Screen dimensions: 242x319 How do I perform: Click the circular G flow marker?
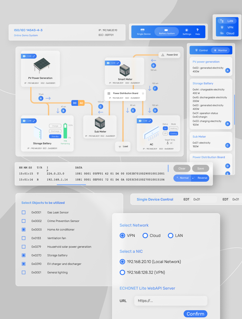(153, 66)
